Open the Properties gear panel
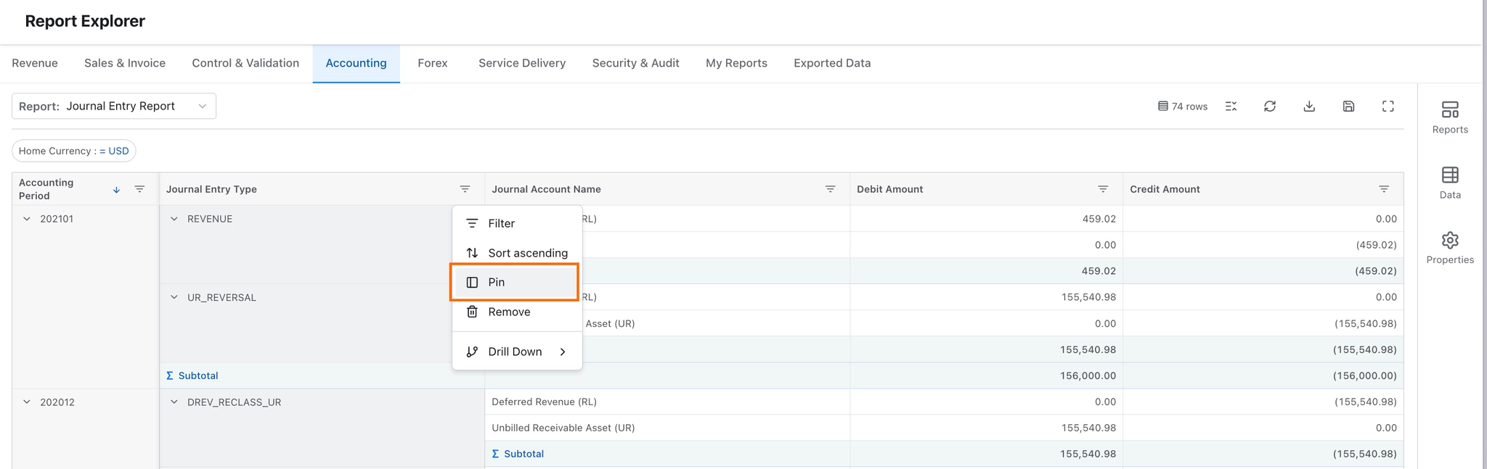This screenshot has width=1487, height=469. (x=1449, y=248)
